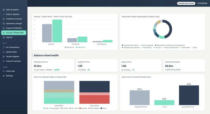The width and height of the screenshot is (210, 114).
Task: Click the positive badge in Working Capital
Action: [57, 70]
